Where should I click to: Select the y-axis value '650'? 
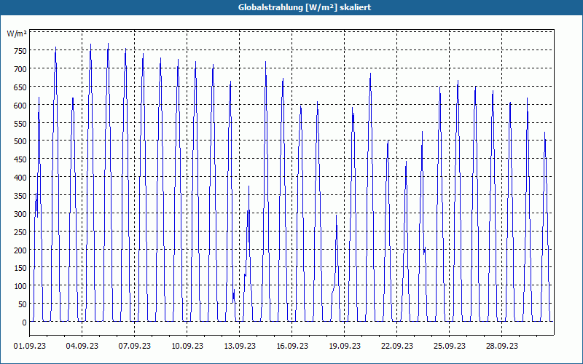click(20, 87)
